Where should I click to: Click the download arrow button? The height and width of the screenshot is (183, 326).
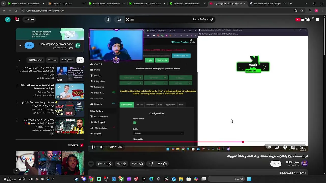click(x=122, y=164)
